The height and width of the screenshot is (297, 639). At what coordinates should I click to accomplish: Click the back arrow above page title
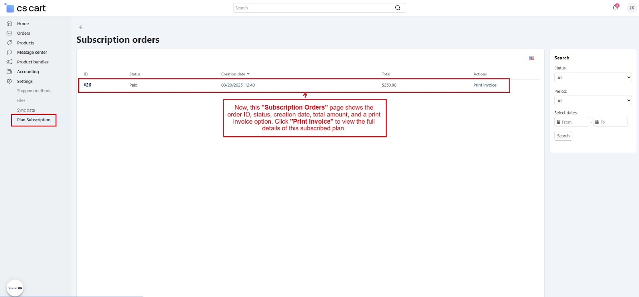coord(81,27)
